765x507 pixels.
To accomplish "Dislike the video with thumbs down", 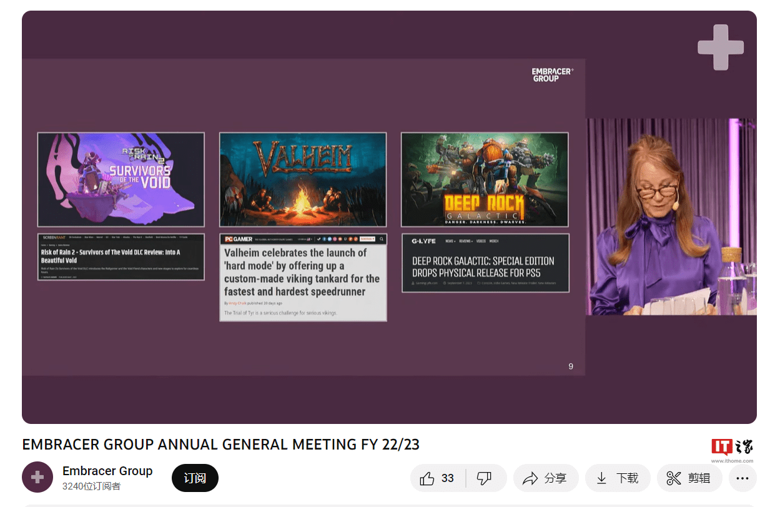I will pos(485,478).
